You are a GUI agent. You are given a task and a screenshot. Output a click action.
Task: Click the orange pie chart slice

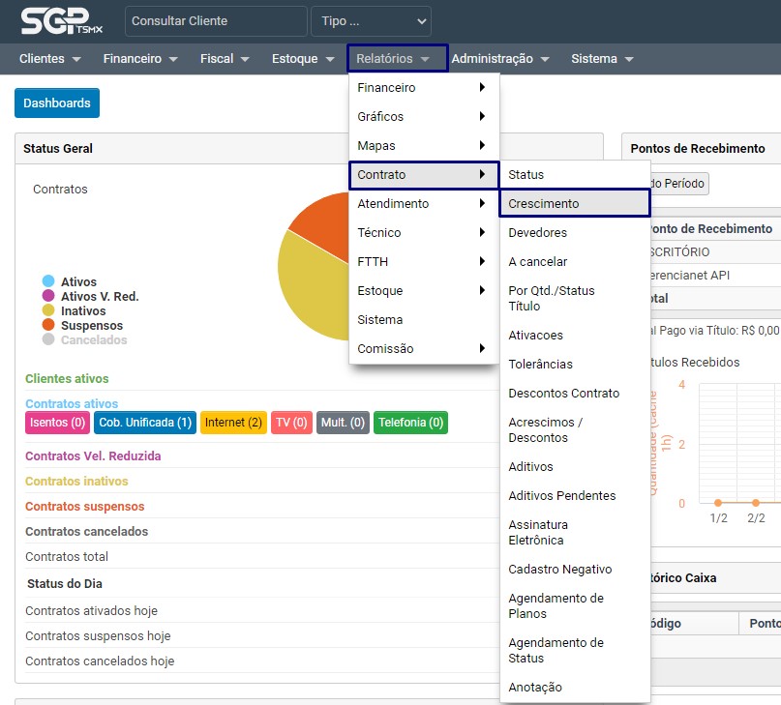coord(321,218)
